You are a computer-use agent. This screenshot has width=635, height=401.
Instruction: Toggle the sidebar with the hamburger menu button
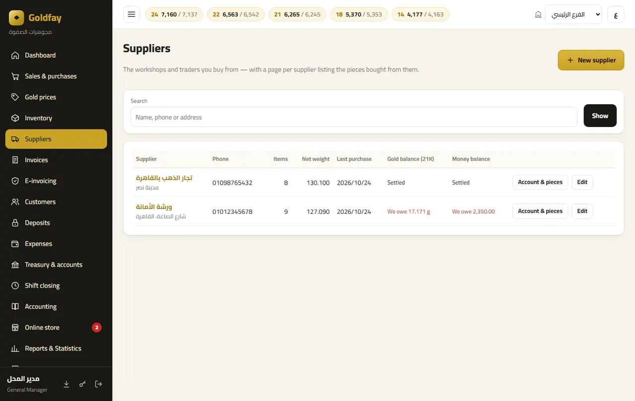tap(131, 14)
